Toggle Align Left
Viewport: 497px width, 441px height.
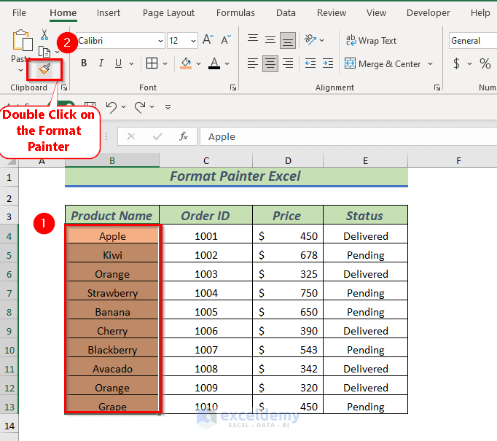click(x=253, y=63)
